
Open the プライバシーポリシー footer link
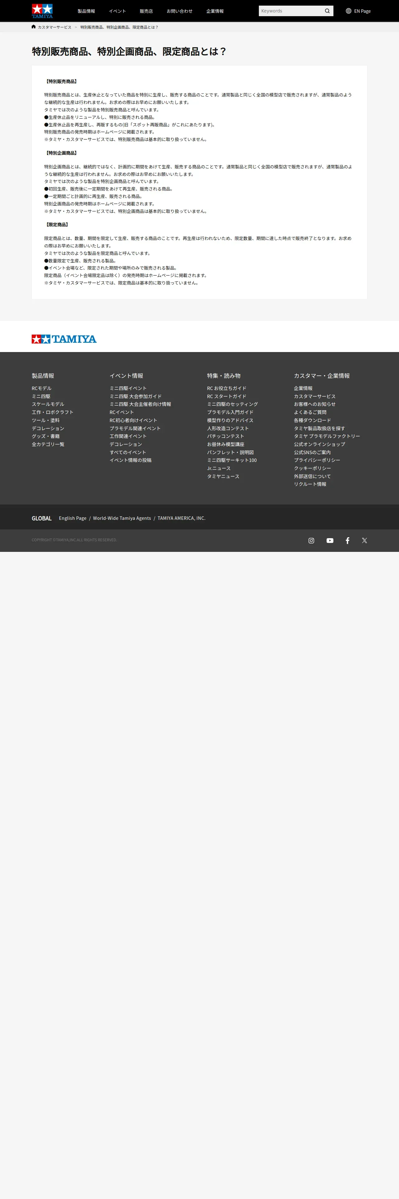click(x=317, y=460)
